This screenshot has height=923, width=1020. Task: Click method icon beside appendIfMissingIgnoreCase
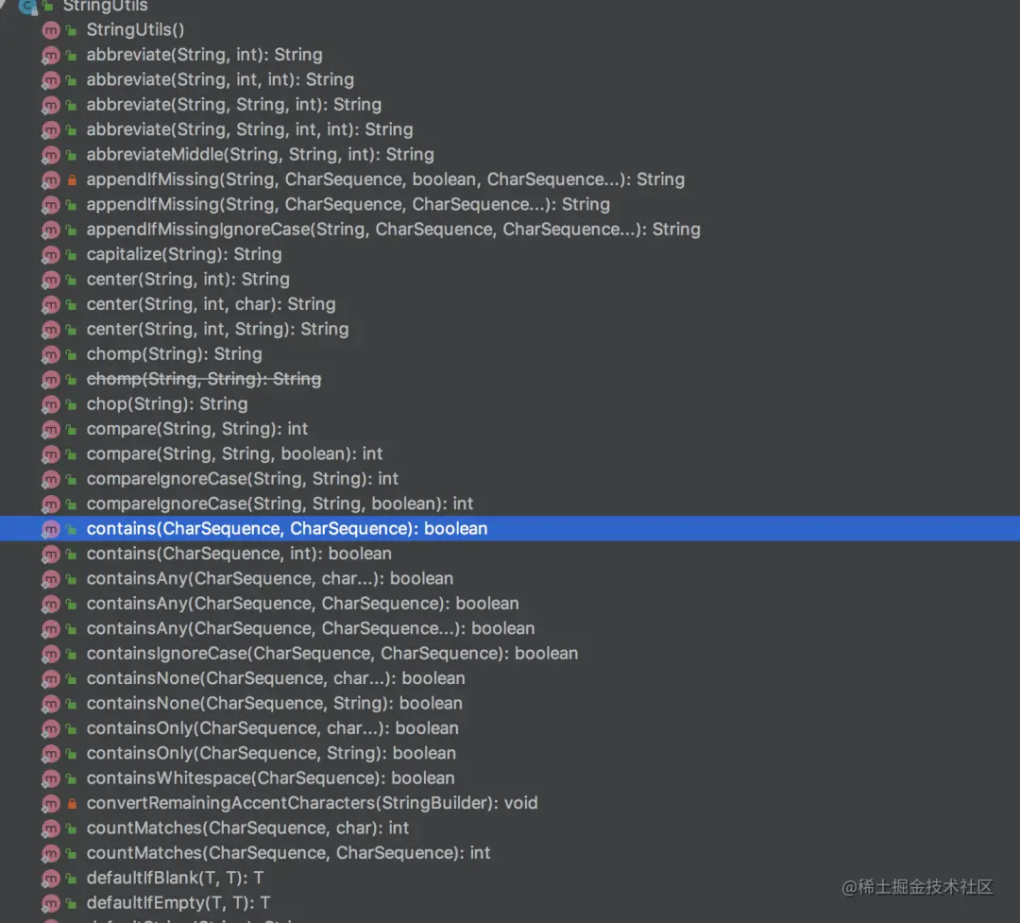click(51, 230)
